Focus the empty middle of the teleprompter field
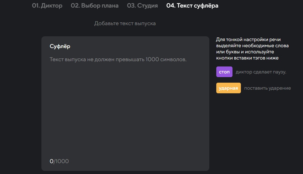Image resolution: width=303 pixels, height=174 pixels. pos(125,109)
